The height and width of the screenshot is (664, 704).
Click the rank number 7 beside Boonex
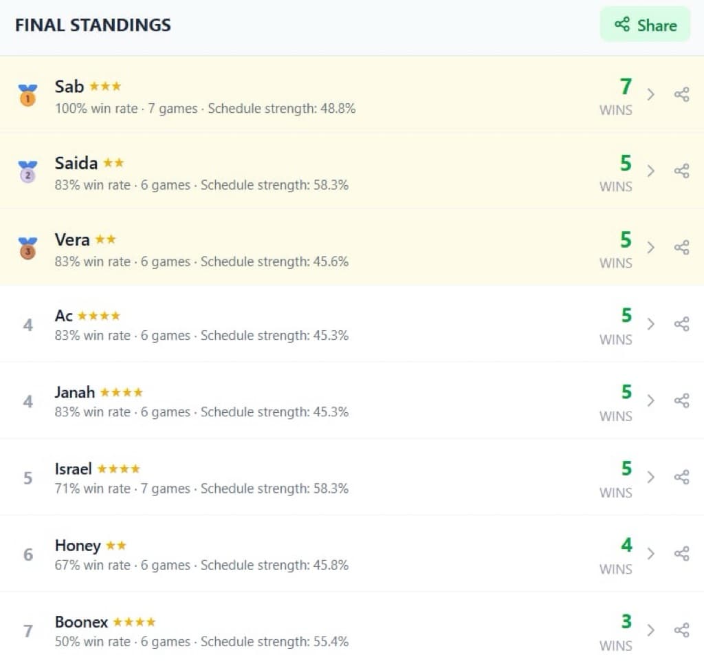tap(27, 631)
